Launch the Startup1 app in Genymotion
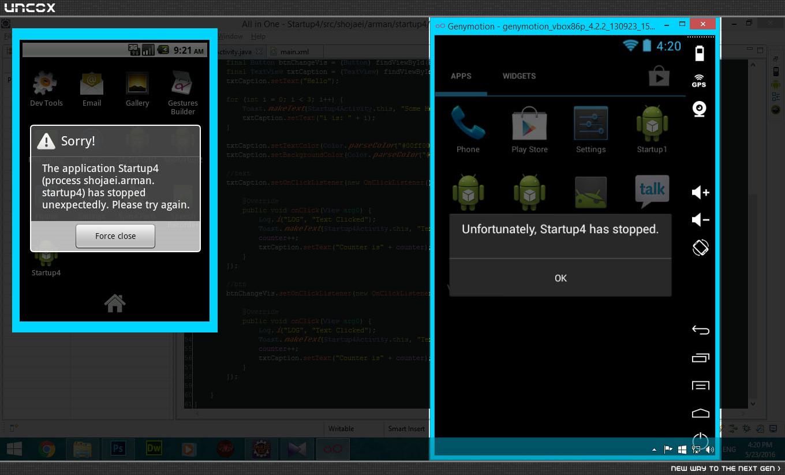Image resolution: width=785 pixels, height=475 pixels. tap(652, 129)
